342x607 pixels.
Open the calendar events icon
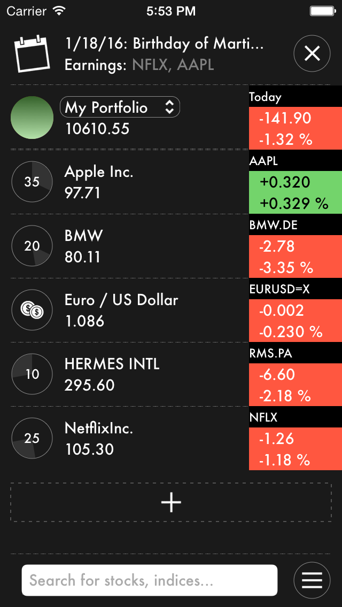pyautogui.click(x=31, y=53)
